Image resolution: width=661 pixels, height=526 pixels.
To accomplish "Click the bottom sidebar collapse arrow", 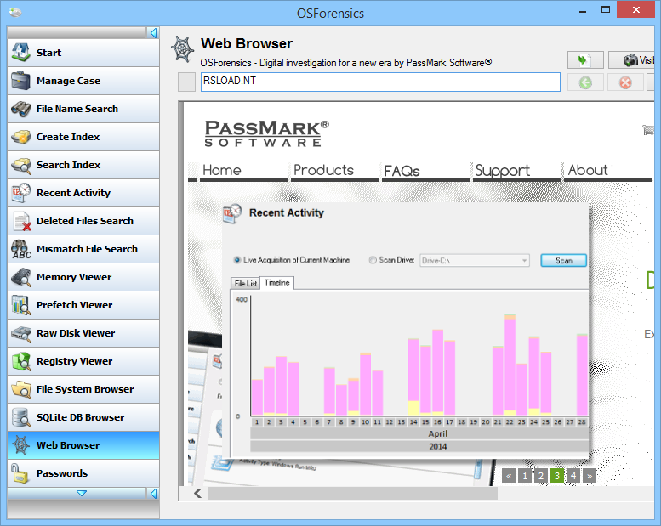I will (153, 493).
